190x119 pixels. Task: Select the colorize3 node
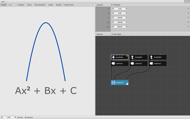158,63
